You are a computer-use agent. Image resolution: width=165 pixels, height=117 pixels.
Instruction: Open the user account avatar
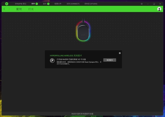[x=159, y=9]
